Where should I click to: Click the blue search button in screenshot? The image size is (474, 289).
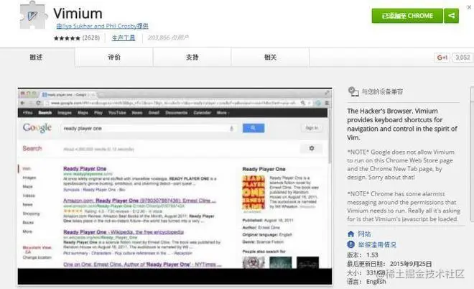(254, 128)
